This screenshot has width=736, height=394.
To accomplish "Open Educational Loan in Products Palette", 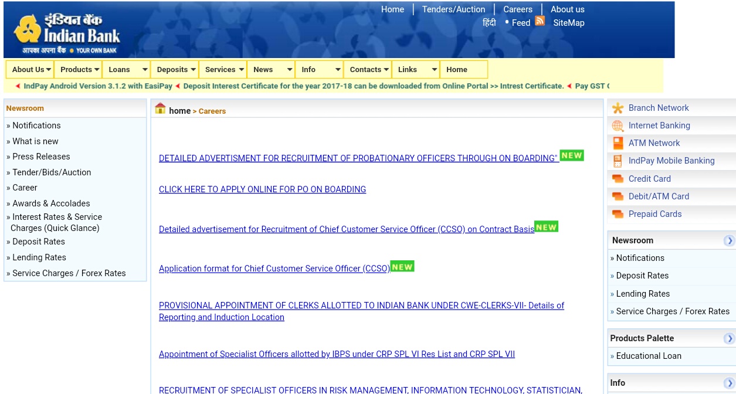I will coord(649,356).
